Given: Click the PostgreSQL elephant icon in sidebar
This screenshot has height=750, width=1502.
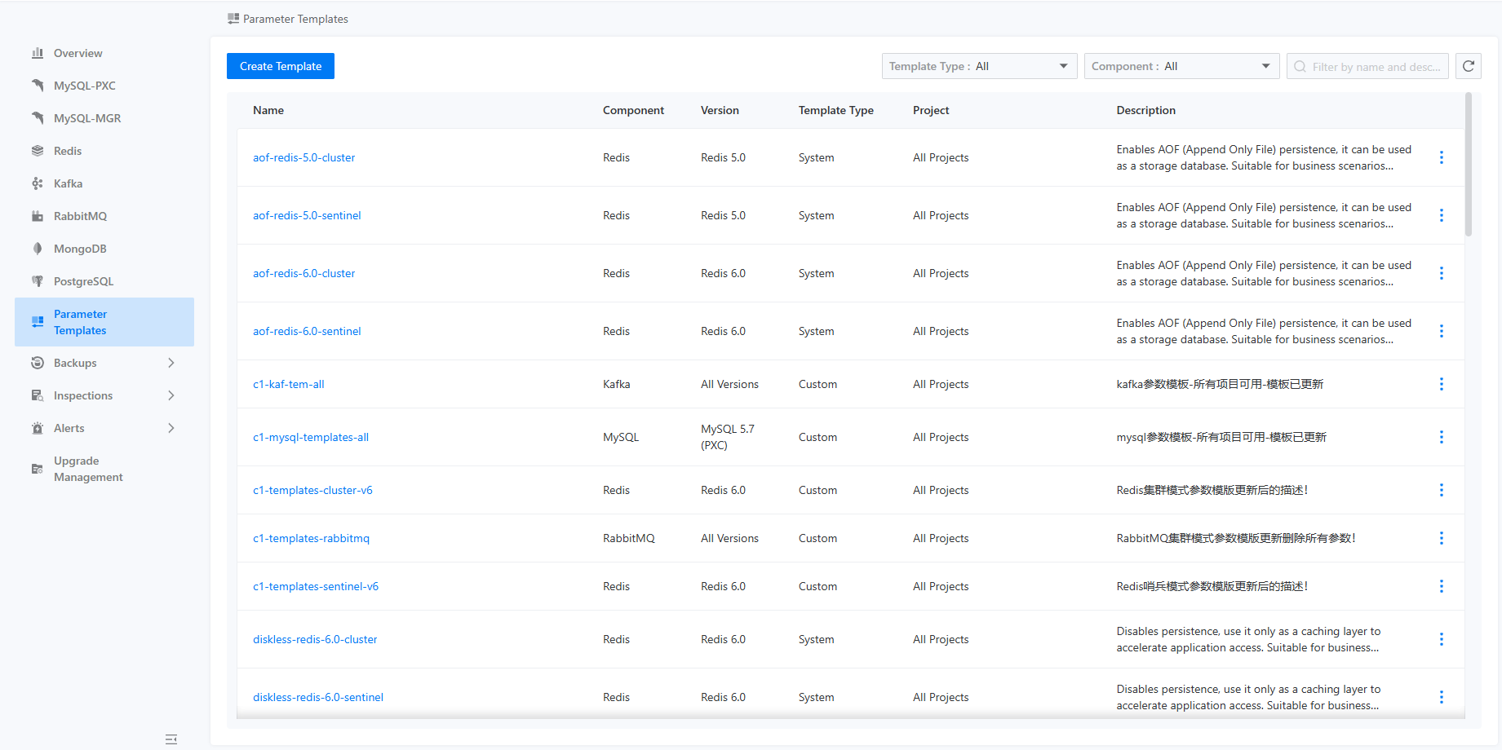Looking at the screenshot, I should [x=38, y=281].
